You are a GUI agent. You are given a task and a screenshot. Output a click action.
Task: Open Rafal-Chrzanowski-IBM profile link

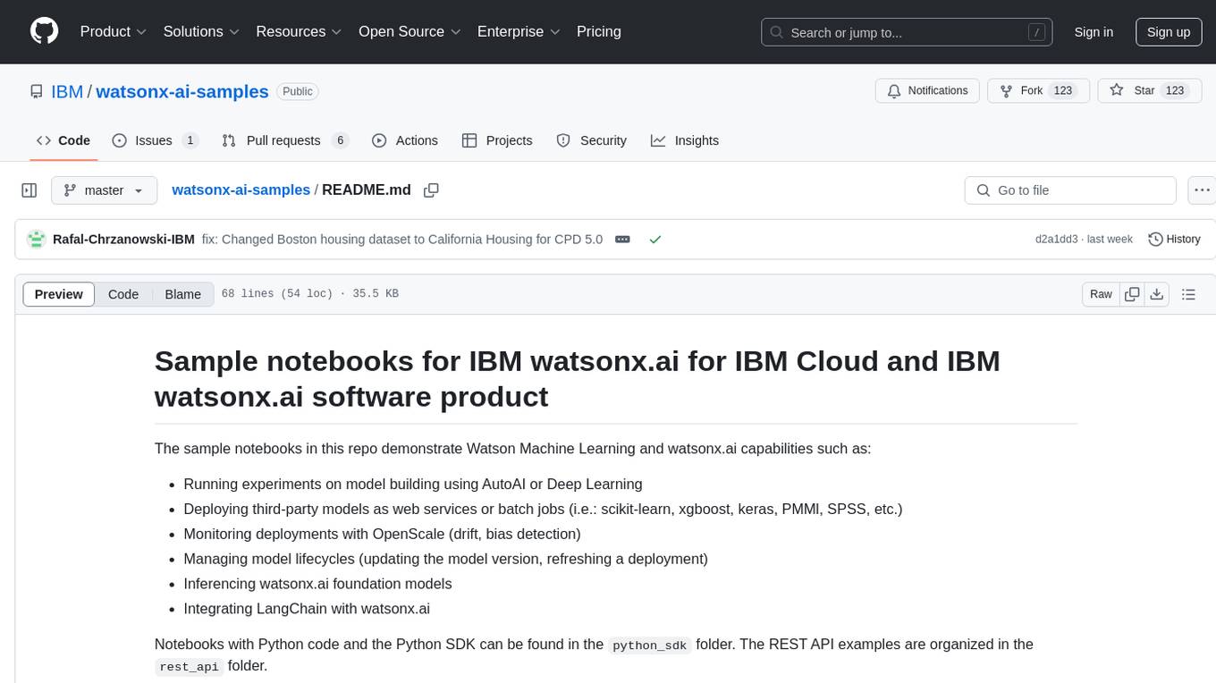pyautogui.click(x=124, y=240)
